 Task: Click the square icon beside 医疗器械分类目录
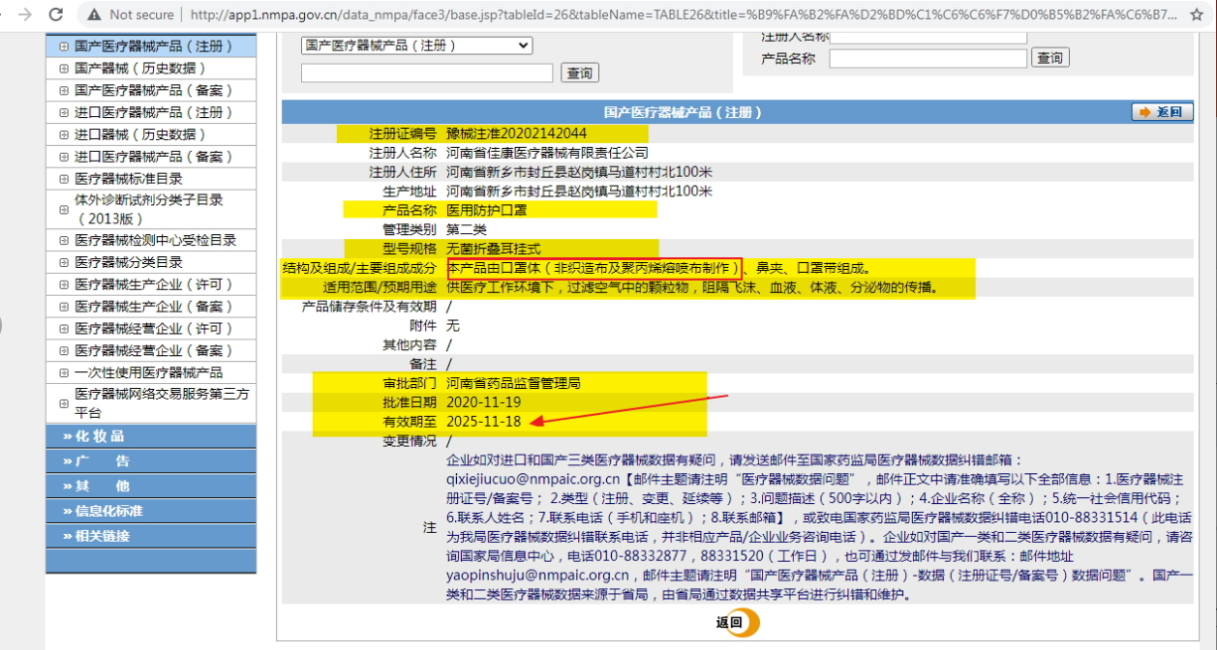tap(65, 263)
